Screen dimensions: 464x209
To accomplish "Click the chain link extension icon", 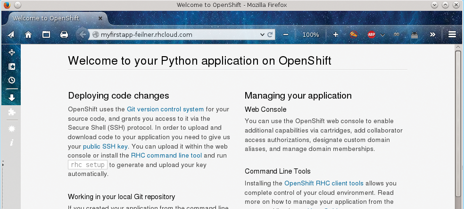I will click(397, 34).
